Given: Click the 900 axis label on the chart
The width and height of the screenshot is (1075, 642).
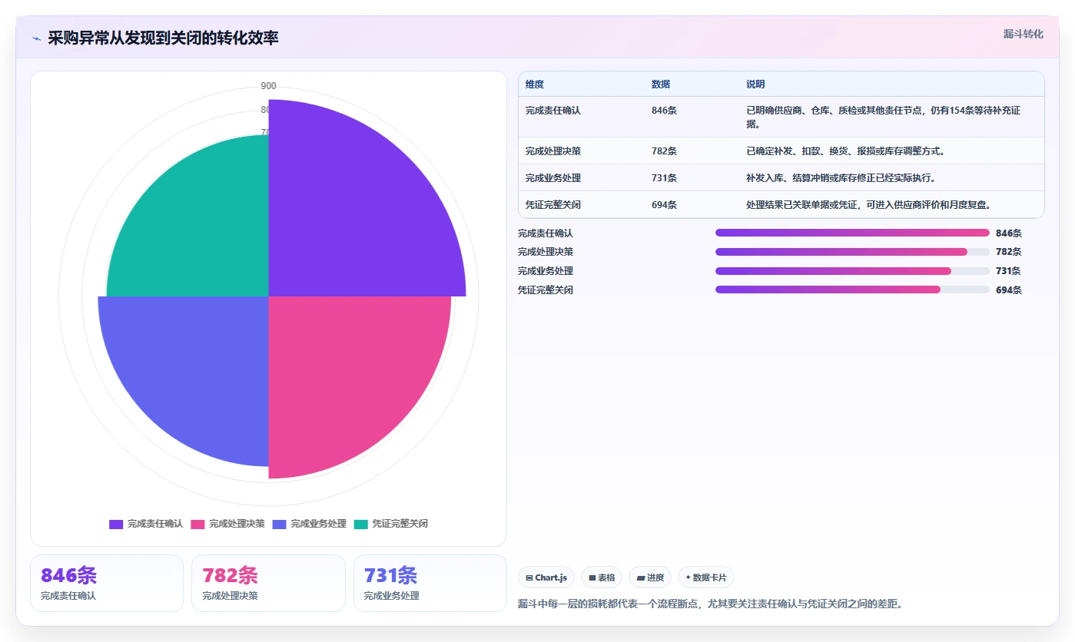Looking at the screenshot, I should (268, 86).
